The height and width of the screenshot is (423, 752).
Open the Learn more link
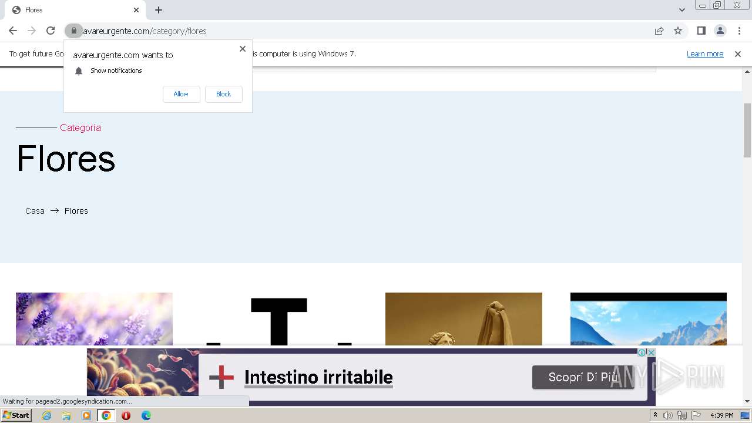coord(705,53)
